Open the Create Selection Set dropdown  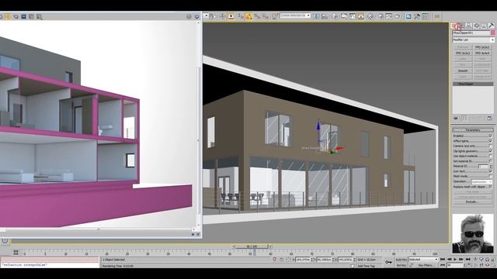coord(295,15)
